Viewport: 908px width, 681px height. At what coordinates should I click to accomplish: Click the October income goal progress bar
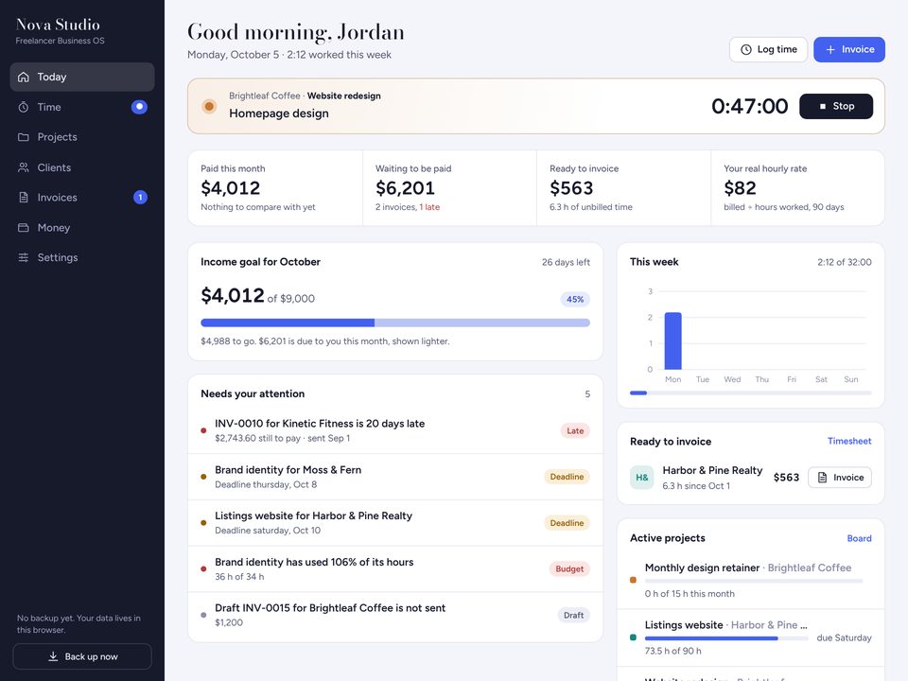tap(395, 323)
